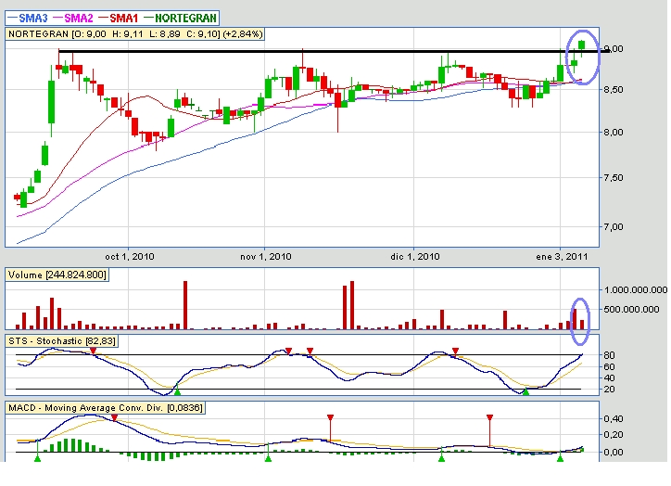Click the Stochastic red sell marker before oct 1
This screenshot has height=486, width=671.
[93, 352]
